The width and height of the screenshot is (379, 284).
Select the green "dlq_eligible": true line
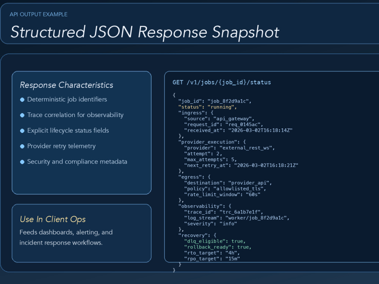[x=215, y=241]
